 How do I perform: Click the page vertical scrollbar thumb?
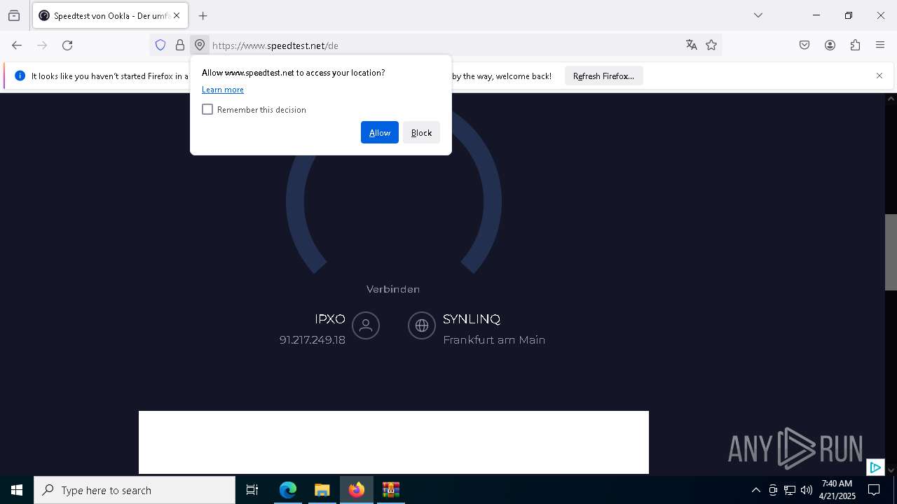891,252
